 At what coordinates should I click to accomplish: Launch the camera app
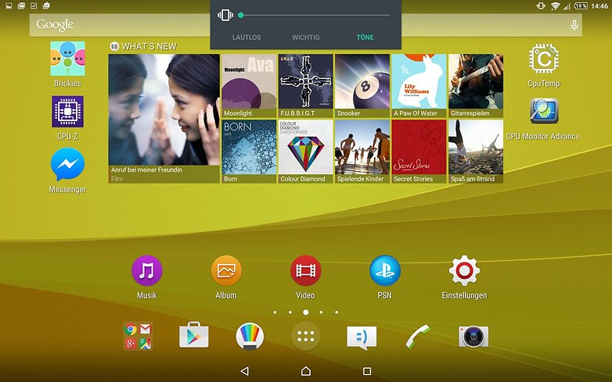(473, 336)
